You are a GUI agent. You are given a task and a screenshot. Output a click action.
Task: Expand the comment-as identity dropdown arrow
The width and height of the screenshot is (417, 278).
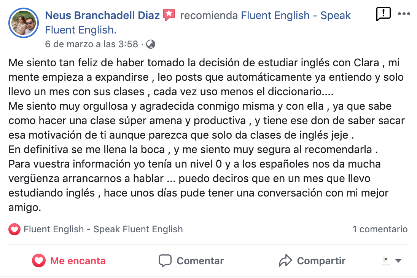pyautogui.click(x=398, y=261)
